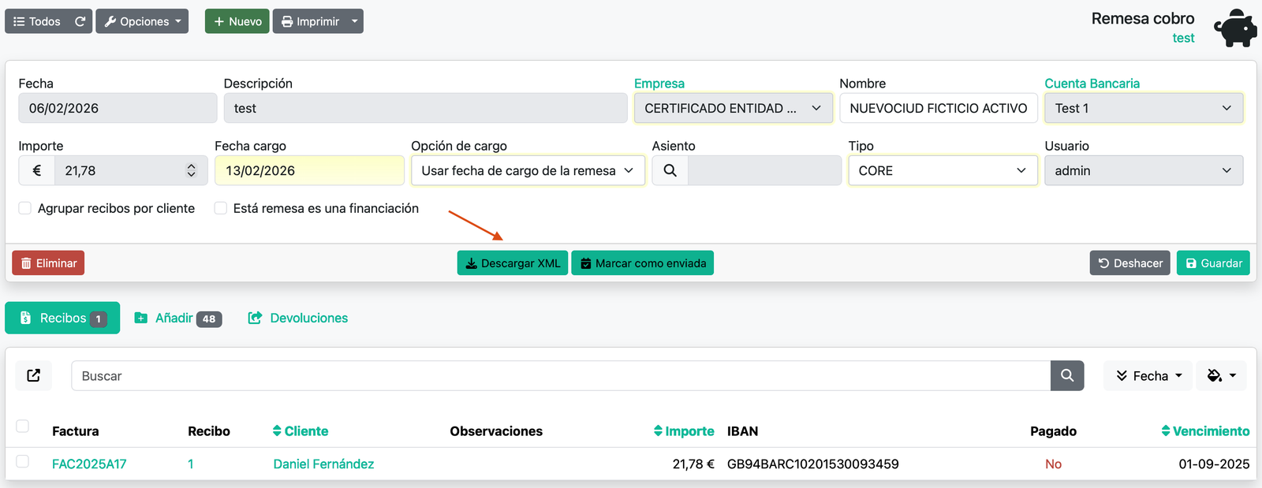Toggle the select-all header checkbox
Viewport: 1262px width, 488px height.
point(23,427)
